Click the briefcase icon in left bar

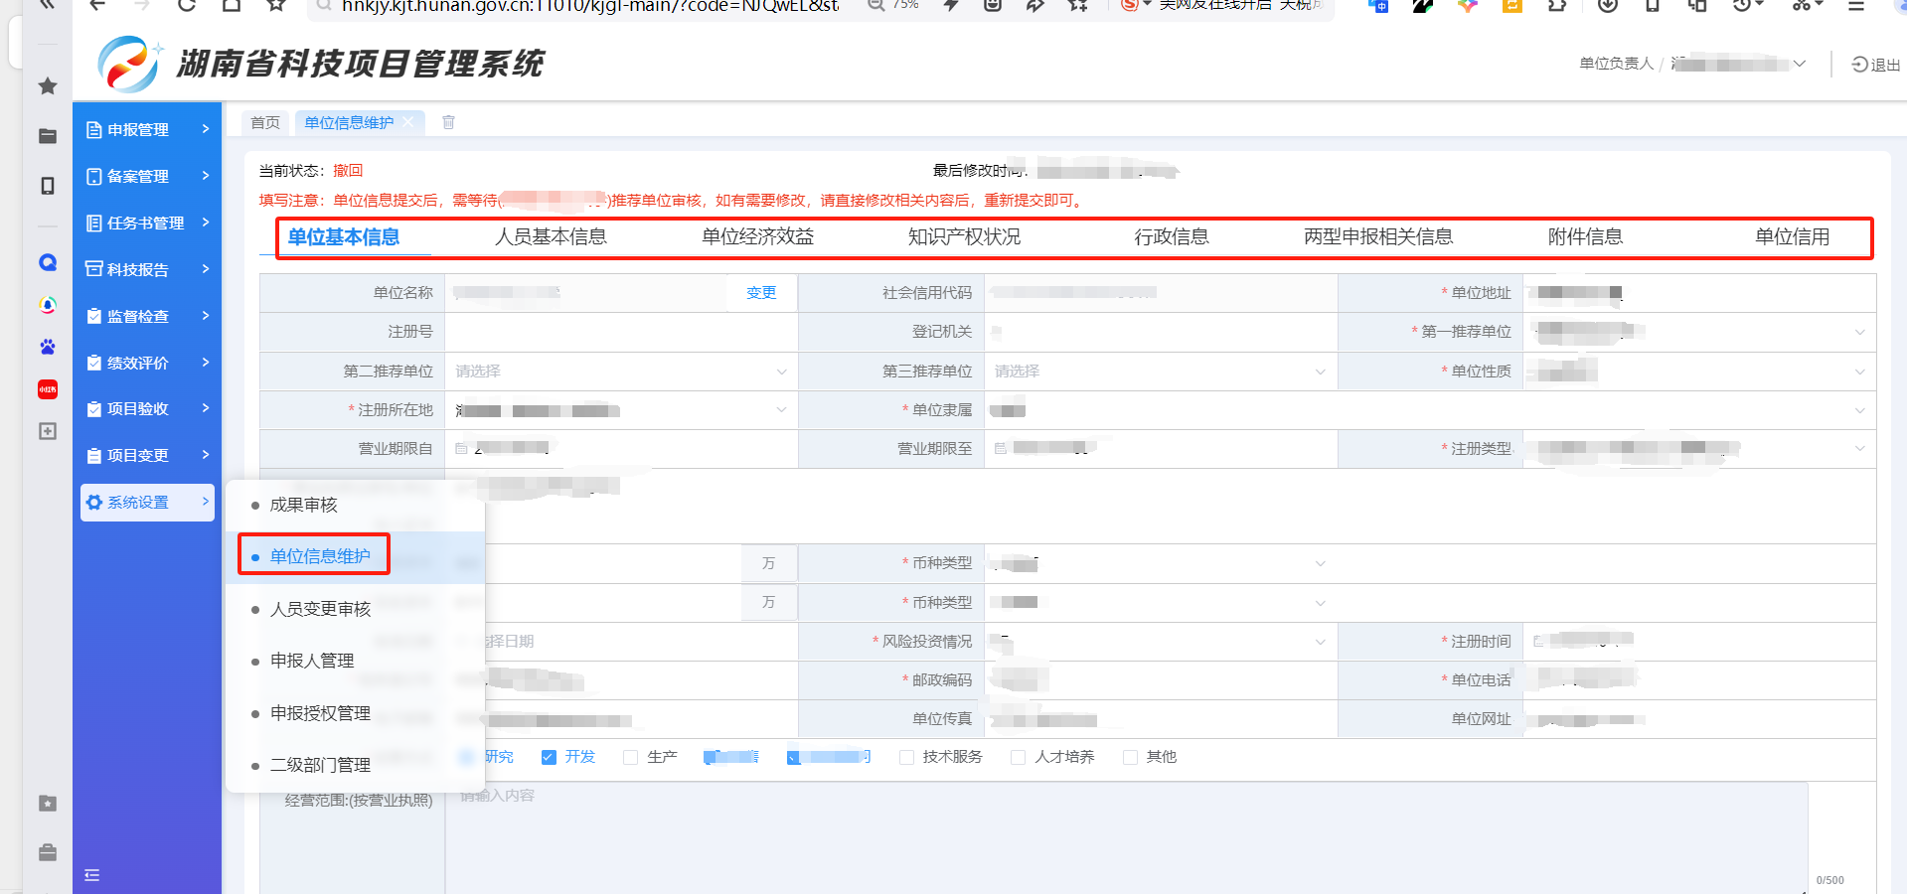coord(47,852)
